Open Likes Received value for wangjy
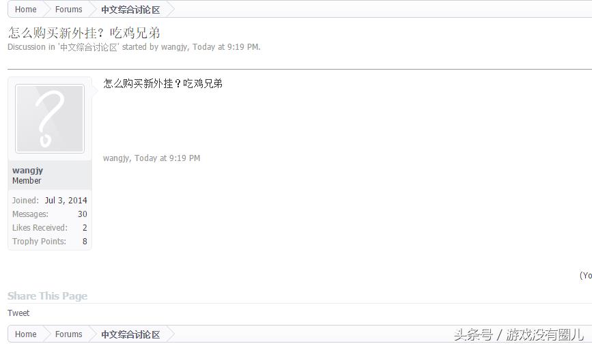 click(85, 227)
